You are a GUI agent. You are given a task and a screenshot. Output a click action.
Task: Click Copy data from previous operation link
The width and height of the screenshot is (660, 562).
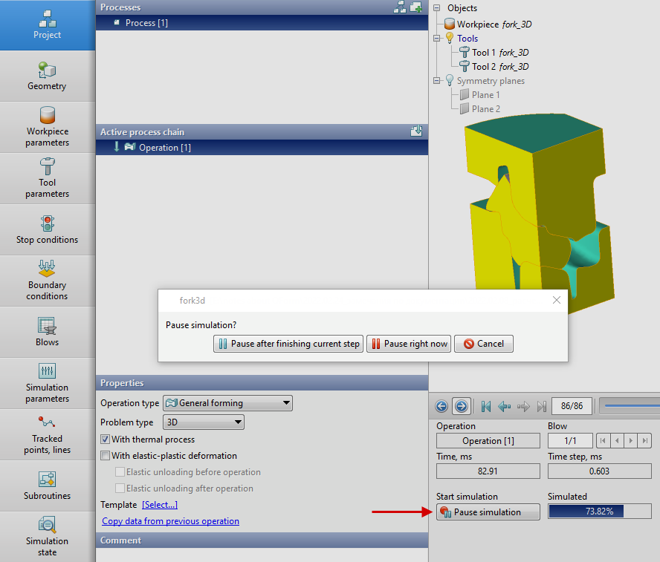coord(170,521)
